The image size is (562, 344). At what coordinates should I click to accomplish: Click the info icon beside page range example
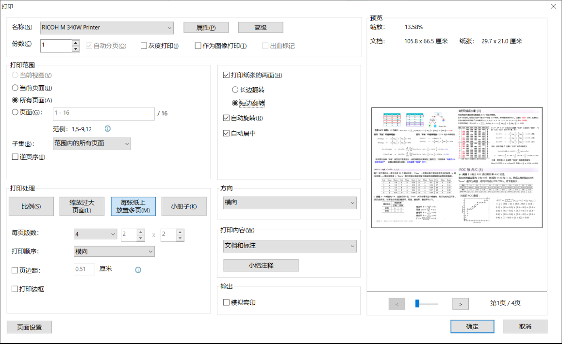pos(108,129)
